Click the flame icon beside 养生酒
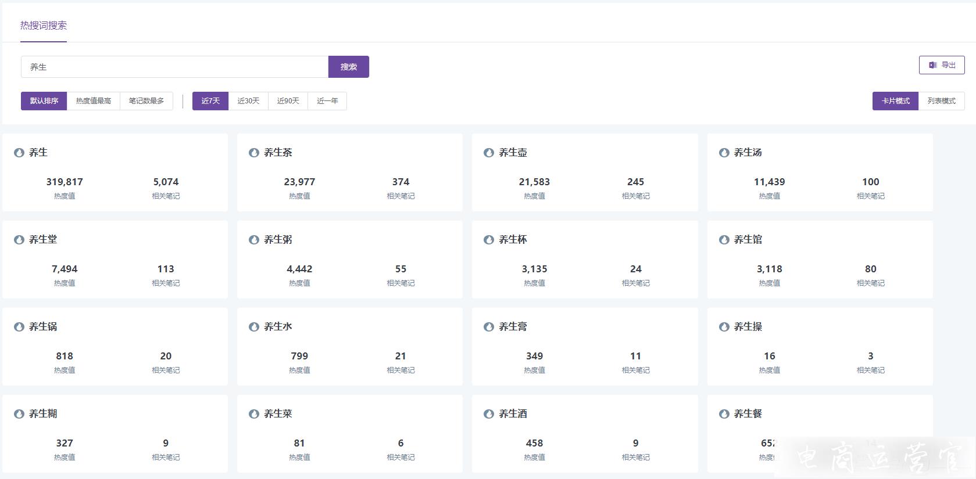The height and width of the screenshot is (479, 976). click(489, 414)
